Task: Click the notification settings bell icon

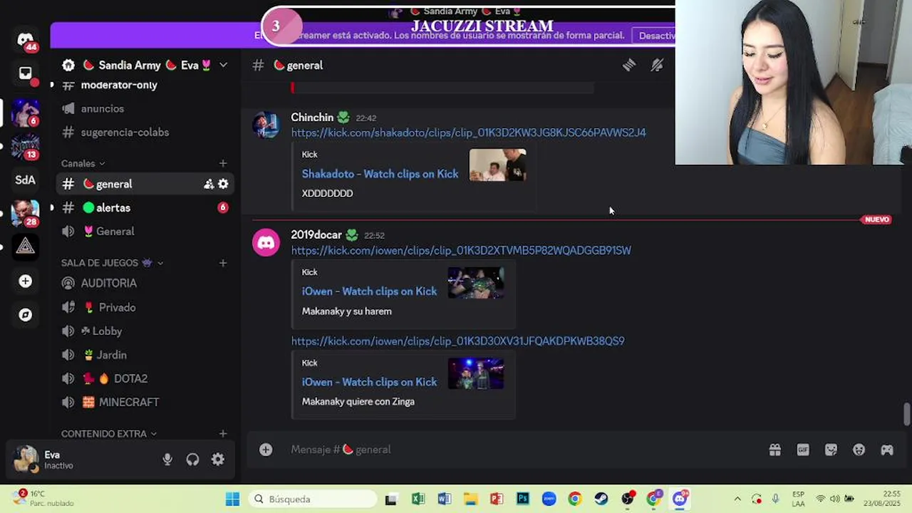Action: [657, 65]
